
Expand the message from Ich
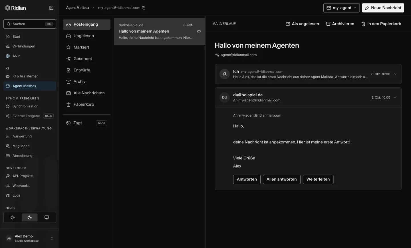coord(395,74)
